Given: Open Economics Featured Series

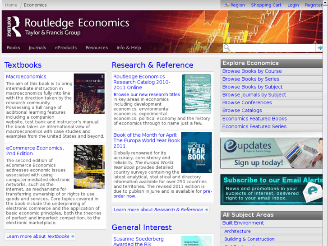Looking at the screenshot, I should [x=254, y=126].
